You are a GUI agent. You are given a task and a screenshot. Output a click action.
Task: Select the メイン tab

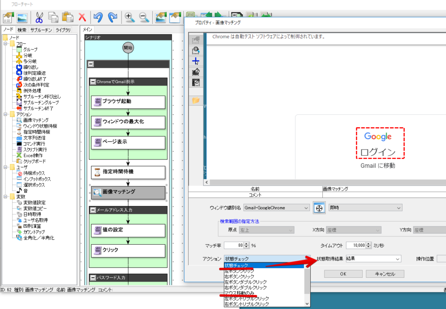(x=87, y=30)
